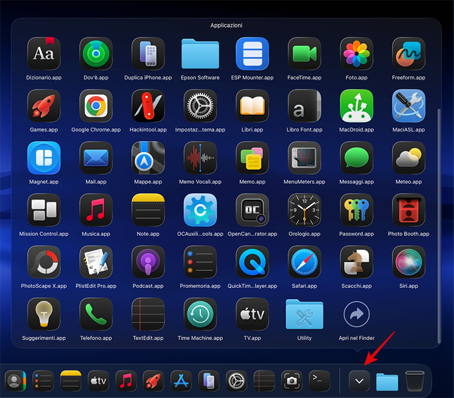454x398 pixels.
Task: Launch Hackintool.app
Action: (148, 106)
